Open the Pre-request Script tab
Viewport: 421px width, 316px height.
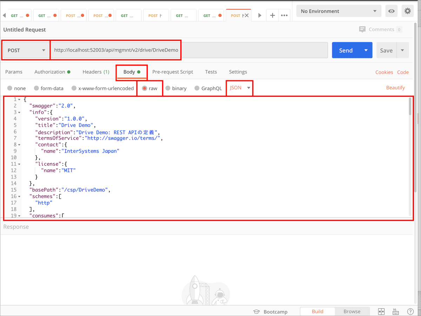(x=173, y=72)
